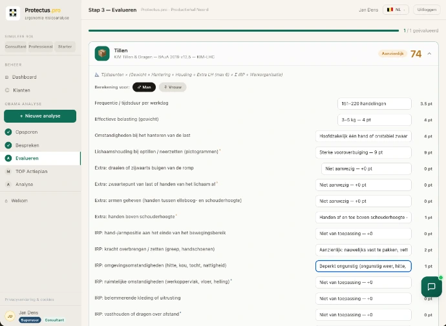Click the Analyse A badge icon
The width and height of the screenshot is (446, 326).
click(x=8, y=184)
